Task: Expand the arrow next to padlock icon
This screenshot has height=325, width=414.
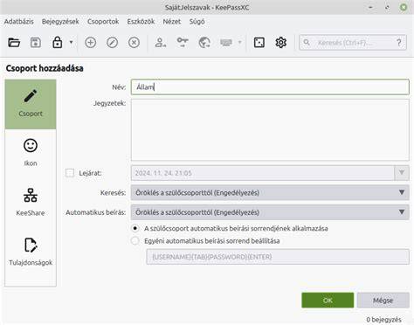Action: (x=71, y=43)
